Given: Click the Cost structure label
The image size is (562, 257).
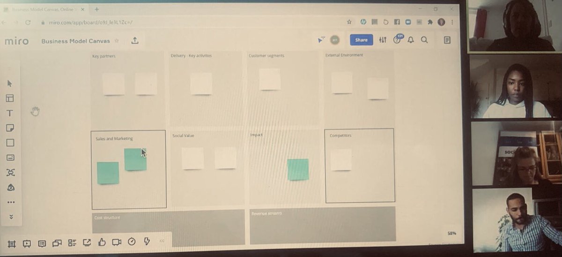Looking at the screenshot, I should [107, 218].
